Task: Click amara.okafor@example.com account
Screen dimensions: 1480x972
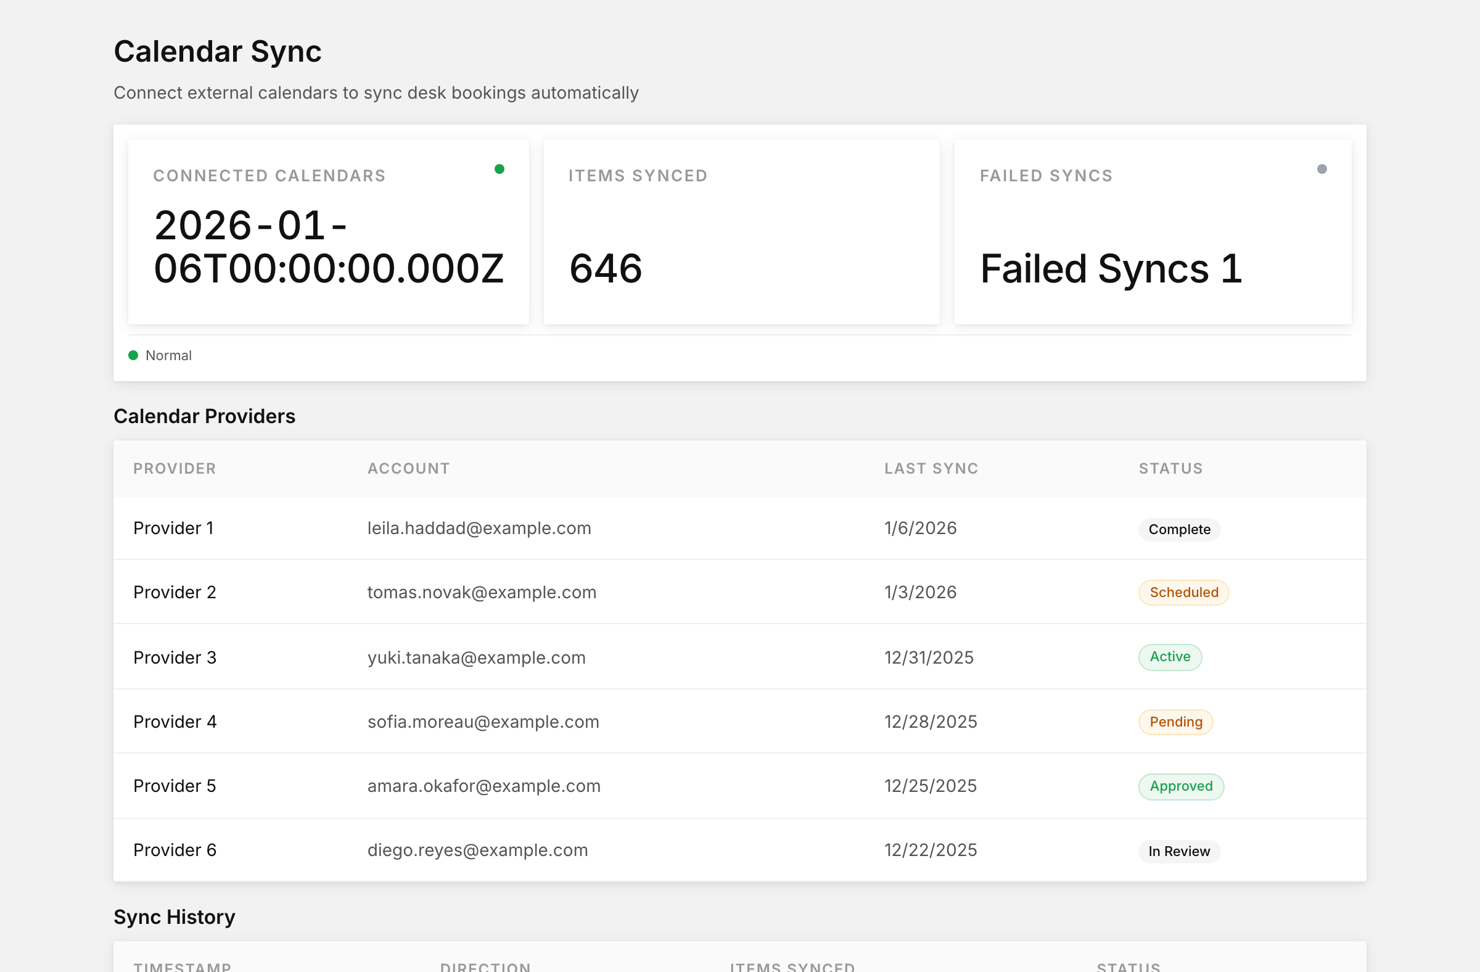Action: (484, 786)
